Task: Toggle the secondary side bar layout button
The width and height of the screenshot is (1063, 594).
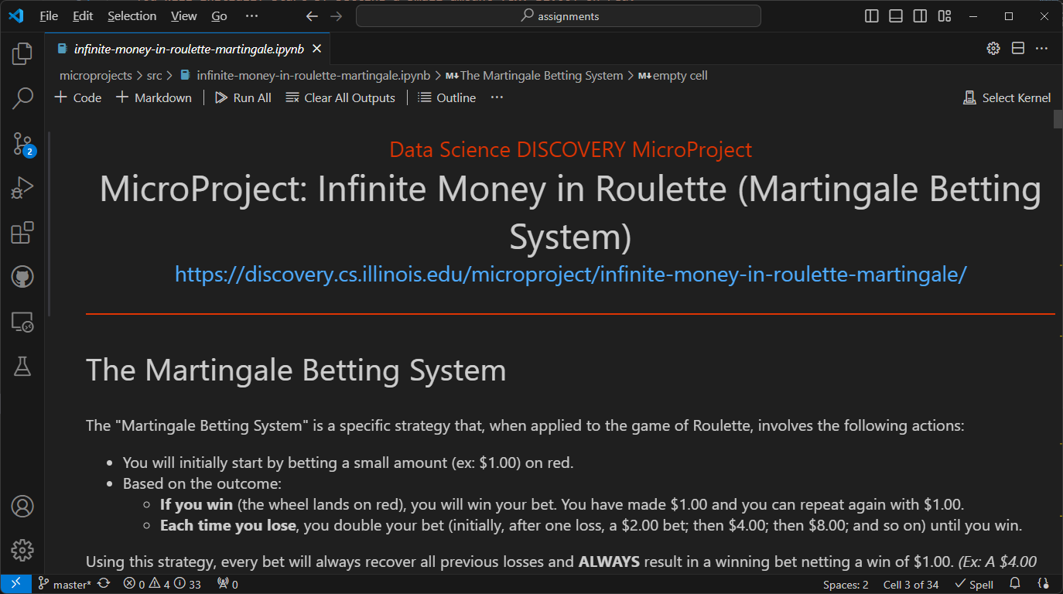Action: pos(919,16)
